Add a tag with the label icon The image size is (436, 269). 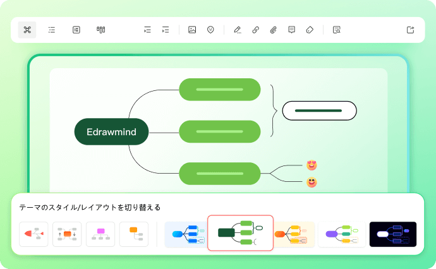(x=310, y=30)
